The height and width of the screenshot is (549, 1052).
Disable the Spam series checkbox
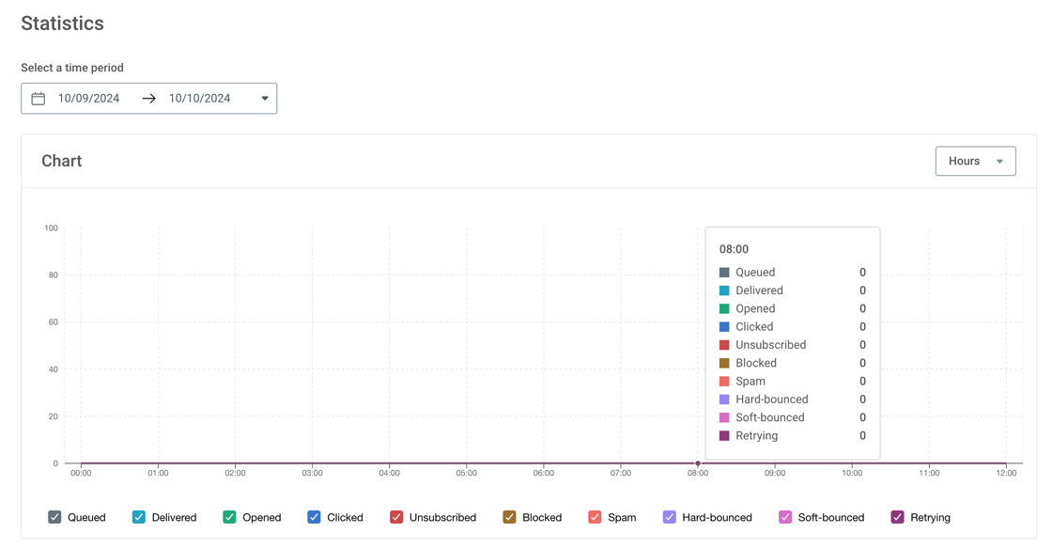point(595,517)
